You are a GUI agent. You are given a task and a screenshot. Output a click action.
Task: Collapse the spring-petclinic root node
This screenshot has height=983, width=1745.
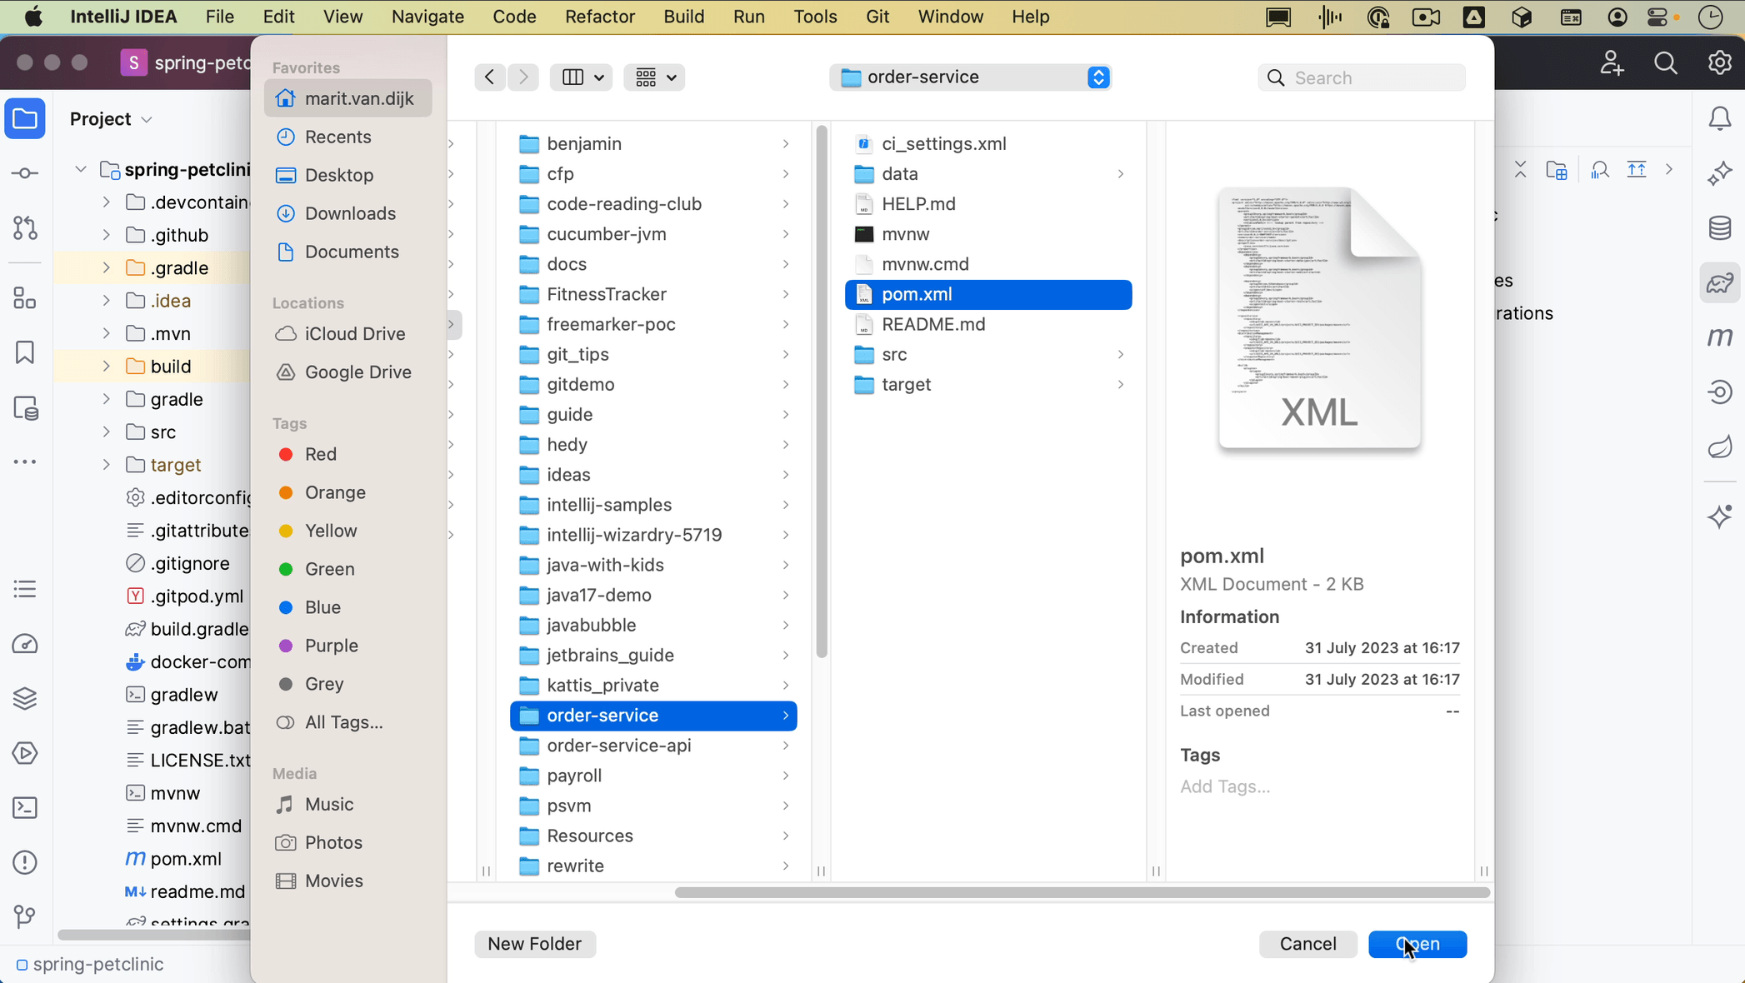pyautogui.click(x=81, y=169)
